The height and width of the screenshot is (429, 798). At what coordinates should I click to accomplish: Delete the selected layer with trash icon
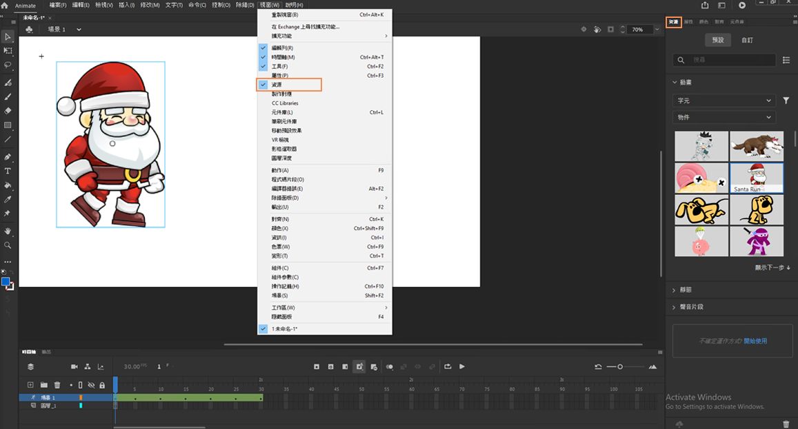coord(57,385)
